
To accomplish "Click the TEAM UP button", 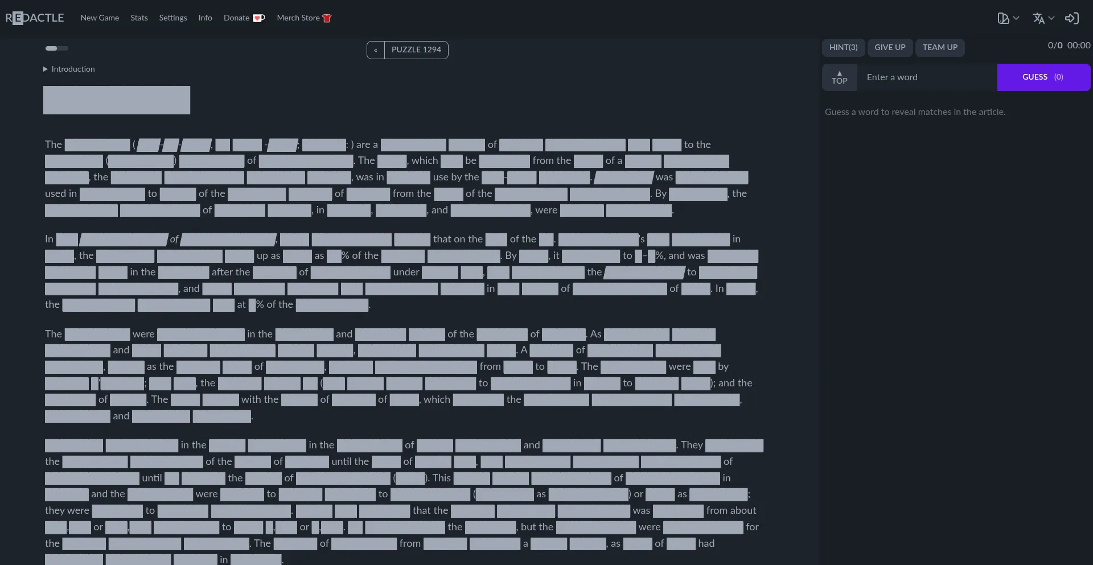I will pyautogui.click(x=940, y=47).
